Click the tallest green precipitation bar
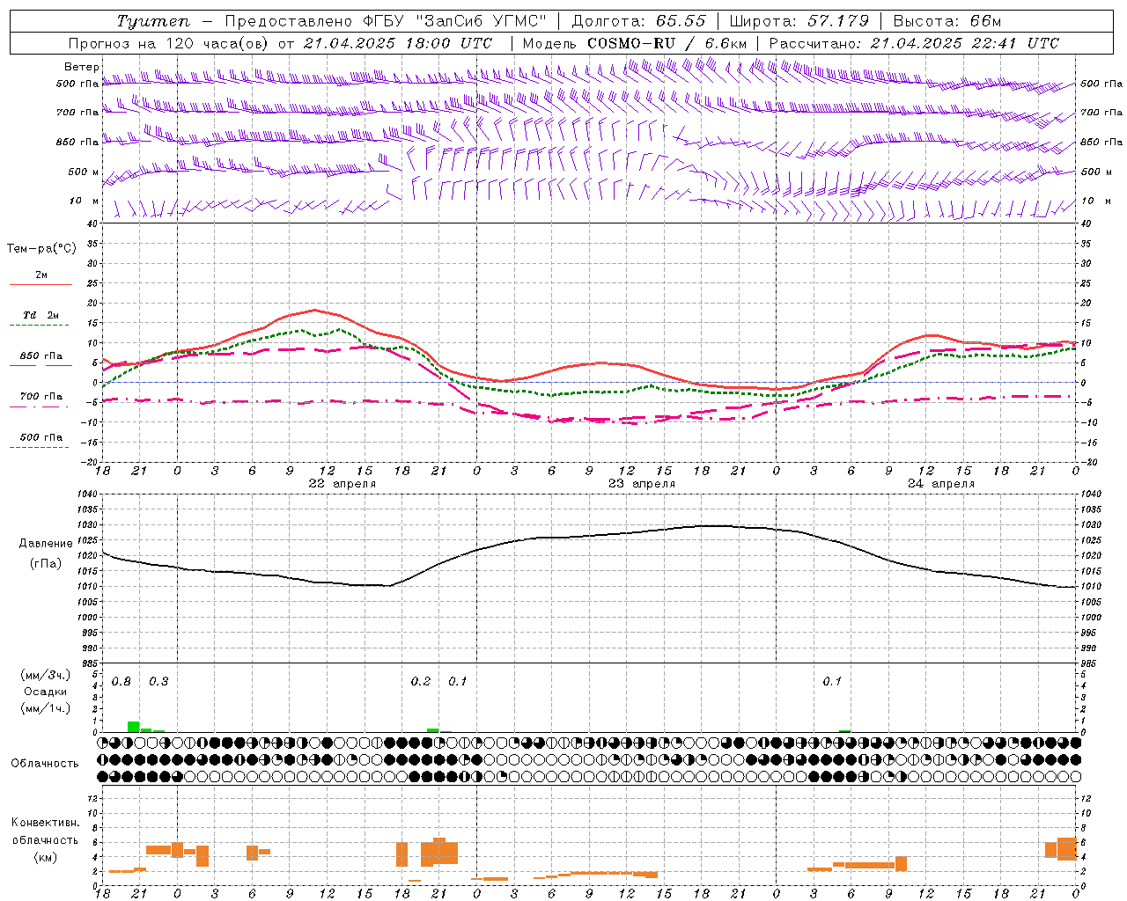This screenshot has width=1127, height=901. point(134,727)
